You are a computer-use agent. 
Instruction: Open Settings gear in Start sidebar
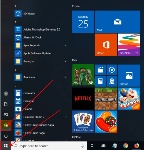pyautogui.click(x=6, y=125)
